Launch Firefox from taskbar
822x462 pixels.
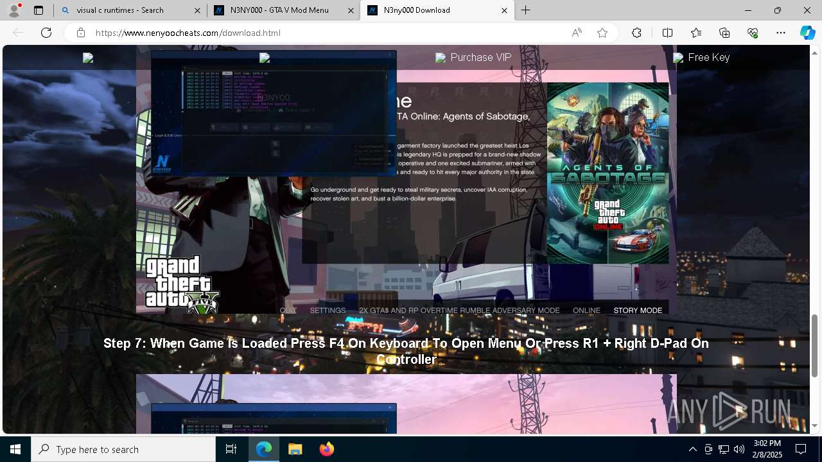(327, 449)
